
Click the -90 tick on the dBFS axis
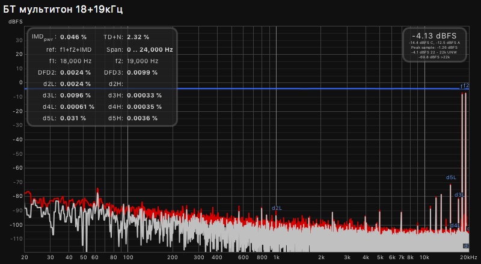tap(18, 210)
